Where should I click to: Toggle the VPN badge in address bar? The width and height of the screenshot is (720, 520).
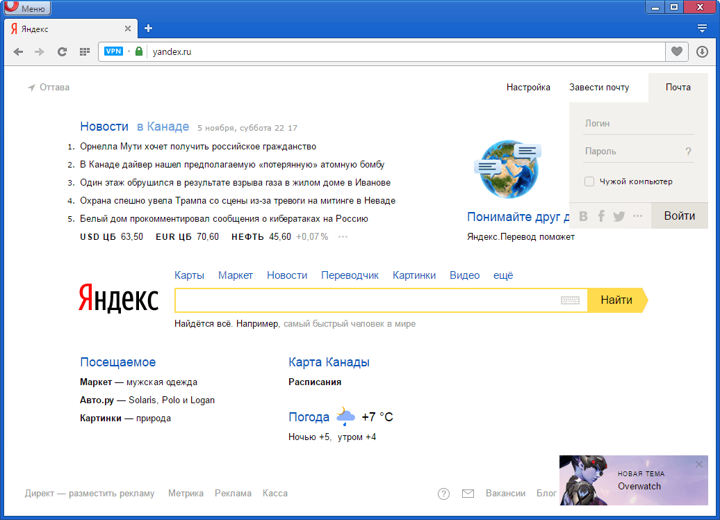coord(113,51)
